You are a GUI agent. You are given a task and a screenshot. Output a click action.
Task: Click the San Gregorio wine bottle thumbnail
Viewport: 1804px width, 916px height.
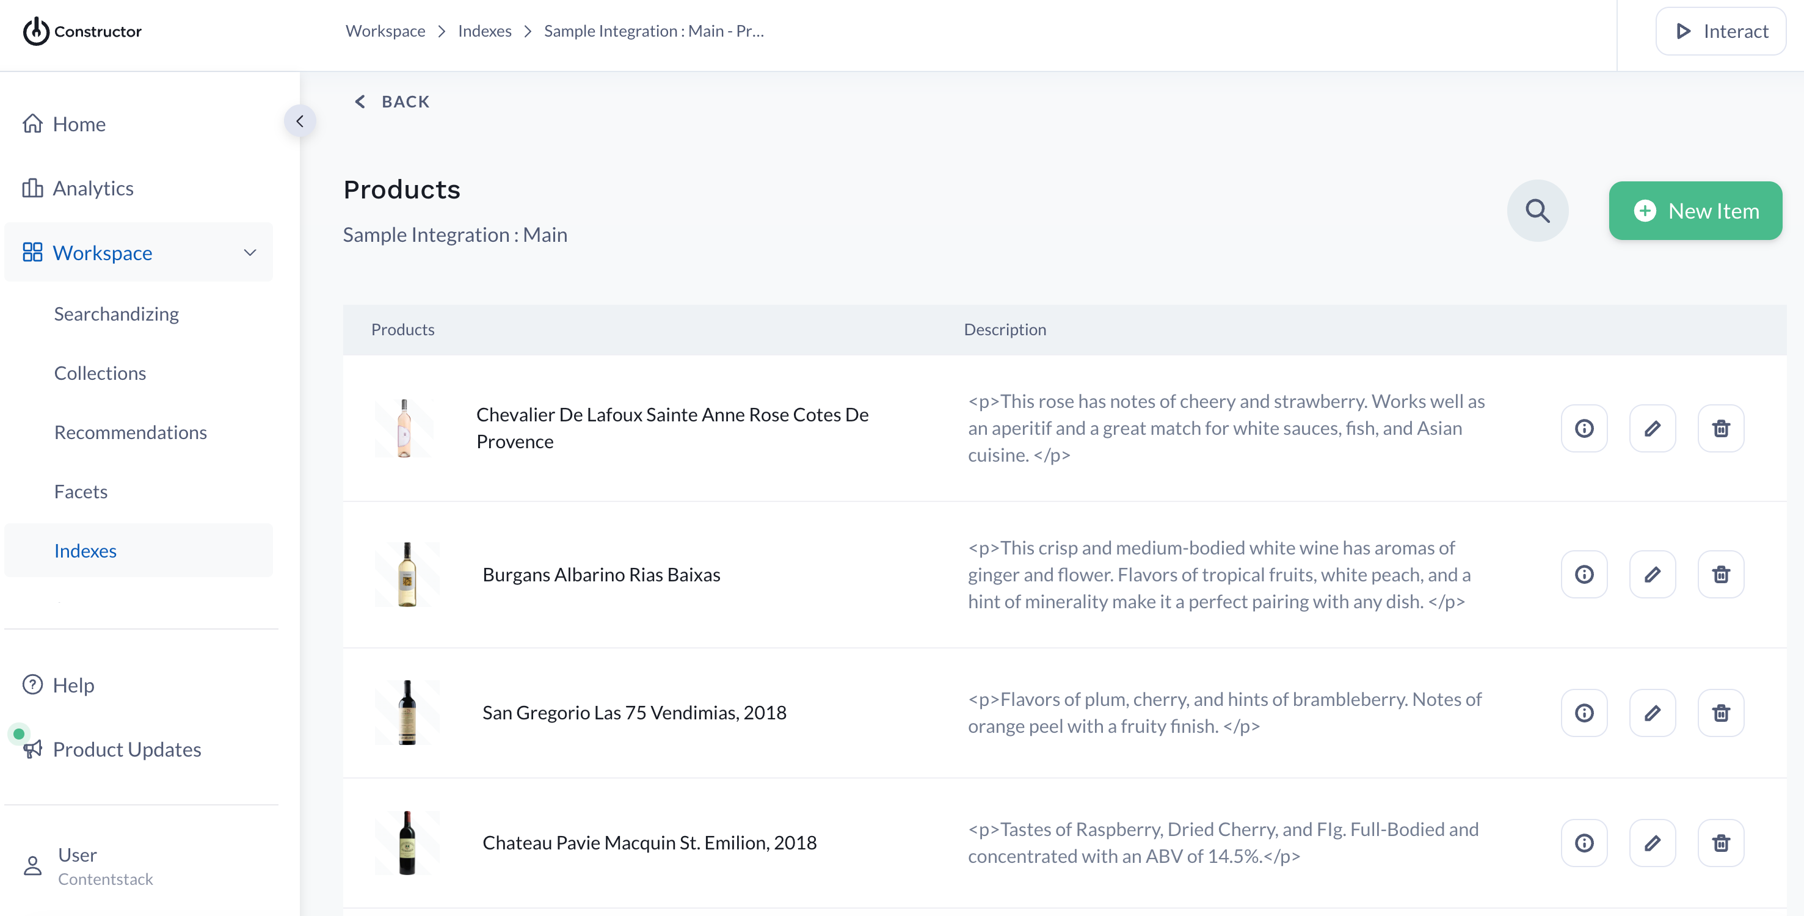point(407,713)
